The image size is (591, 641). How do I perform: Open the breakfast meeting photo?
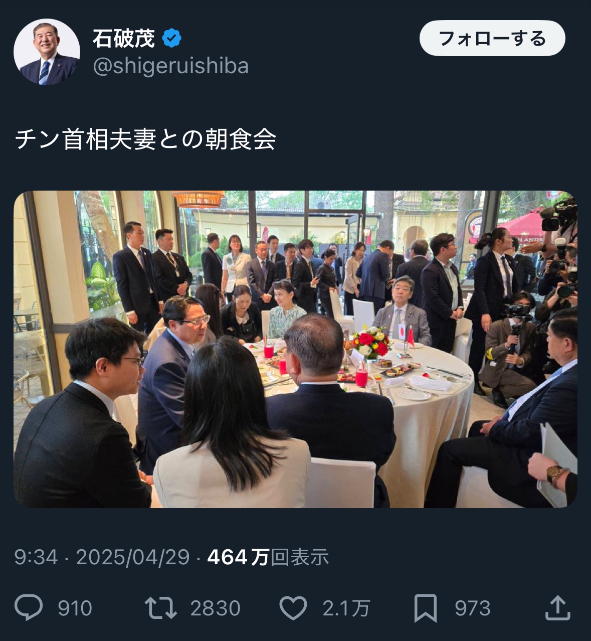pyautogui.click(x=295, y=349)
